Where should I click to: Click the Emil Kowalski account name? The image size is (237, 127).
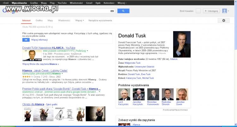tap(187, 11)
